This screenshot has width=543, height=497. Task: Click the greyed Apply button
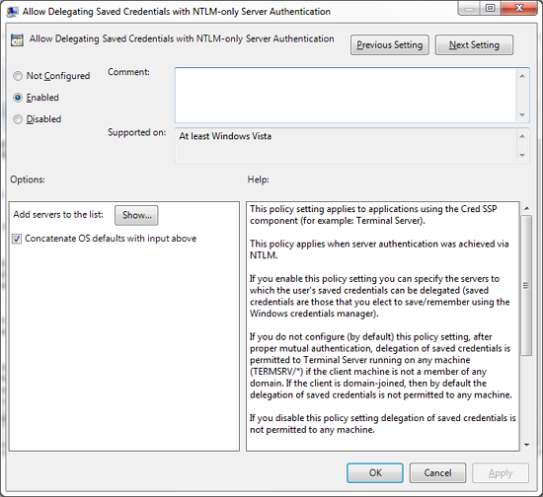(x=501, y=472)
